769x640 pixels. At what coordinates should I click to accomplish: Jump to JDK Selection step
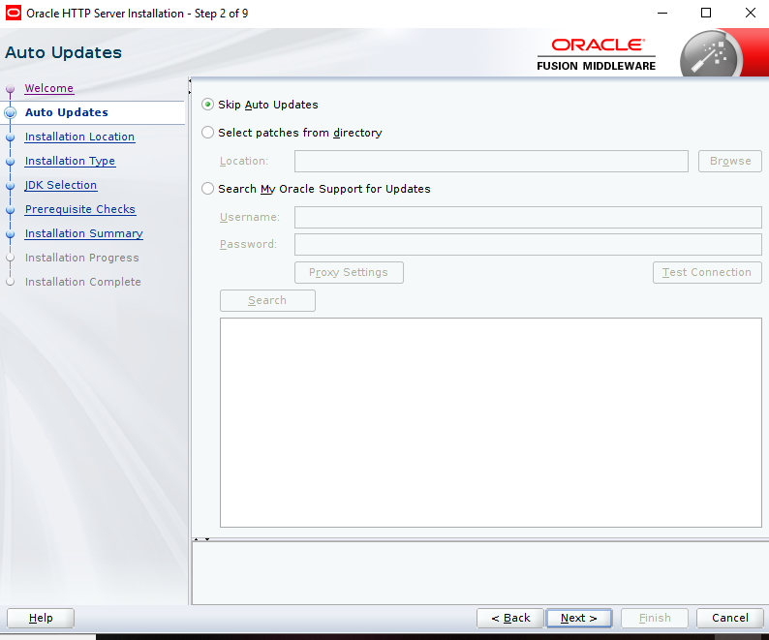(x=61, y=185)
